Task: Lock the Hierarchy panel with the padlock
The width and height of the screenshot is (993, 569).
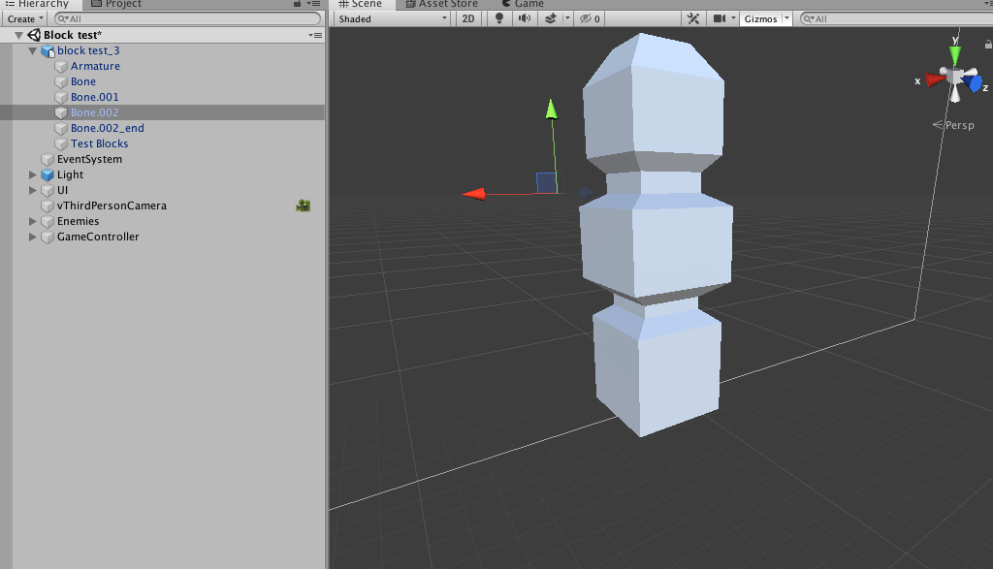Action: click(297, 4)
